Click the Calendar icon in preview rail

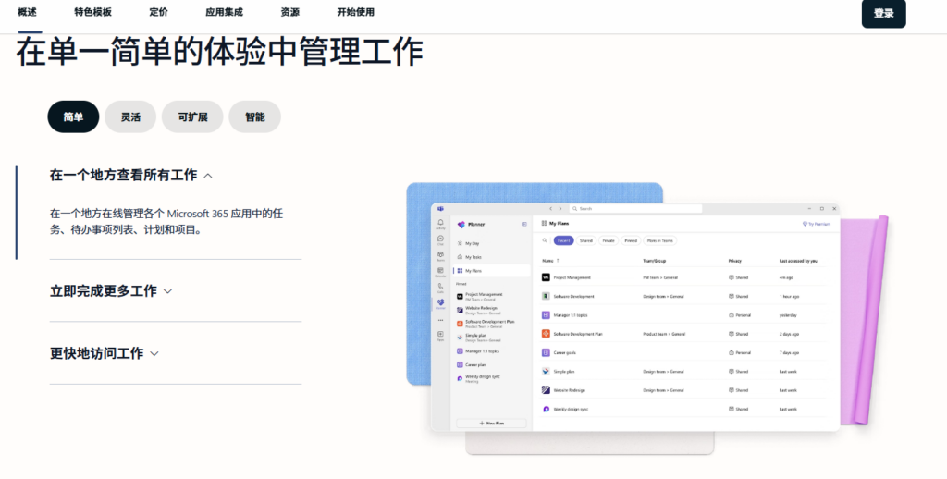point(441,271)
